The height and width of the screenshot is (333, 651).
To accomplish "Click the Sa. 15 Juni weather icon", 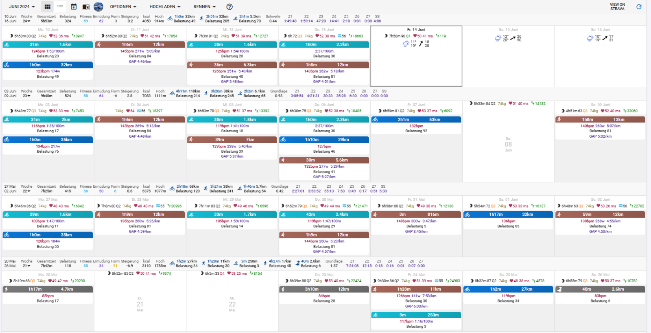I will (498, 38).
